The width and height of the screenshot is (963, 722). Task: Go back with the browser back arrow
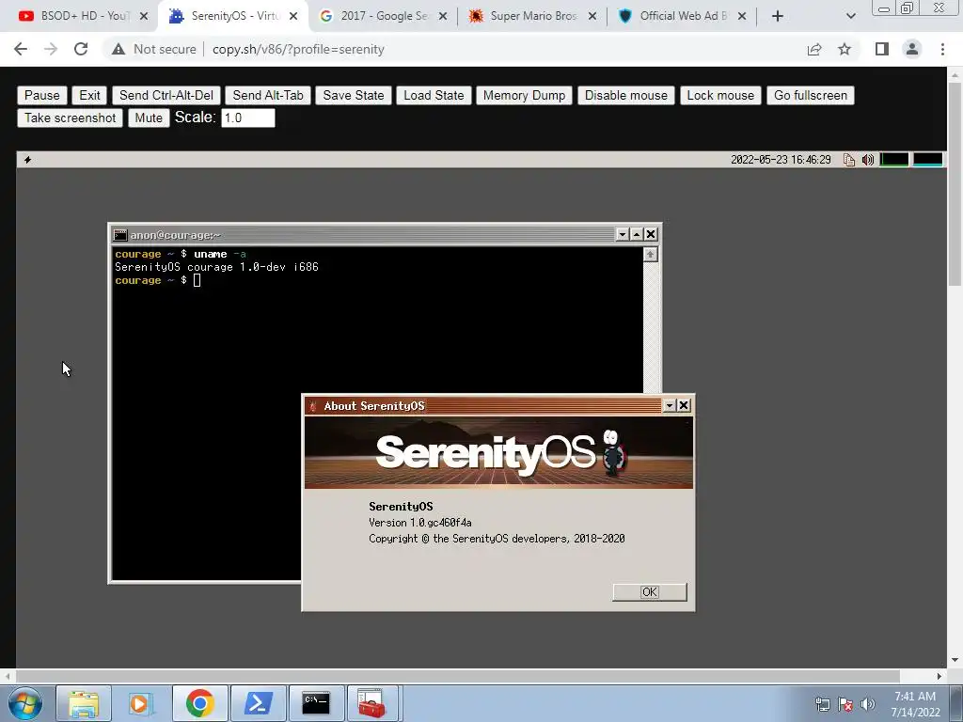pyautogui.click(x=21, y=49)
